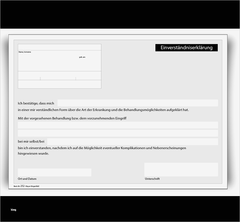The image size is (240, 222).
Task: Click the Unterschrift label
Action: coord(152,179)
